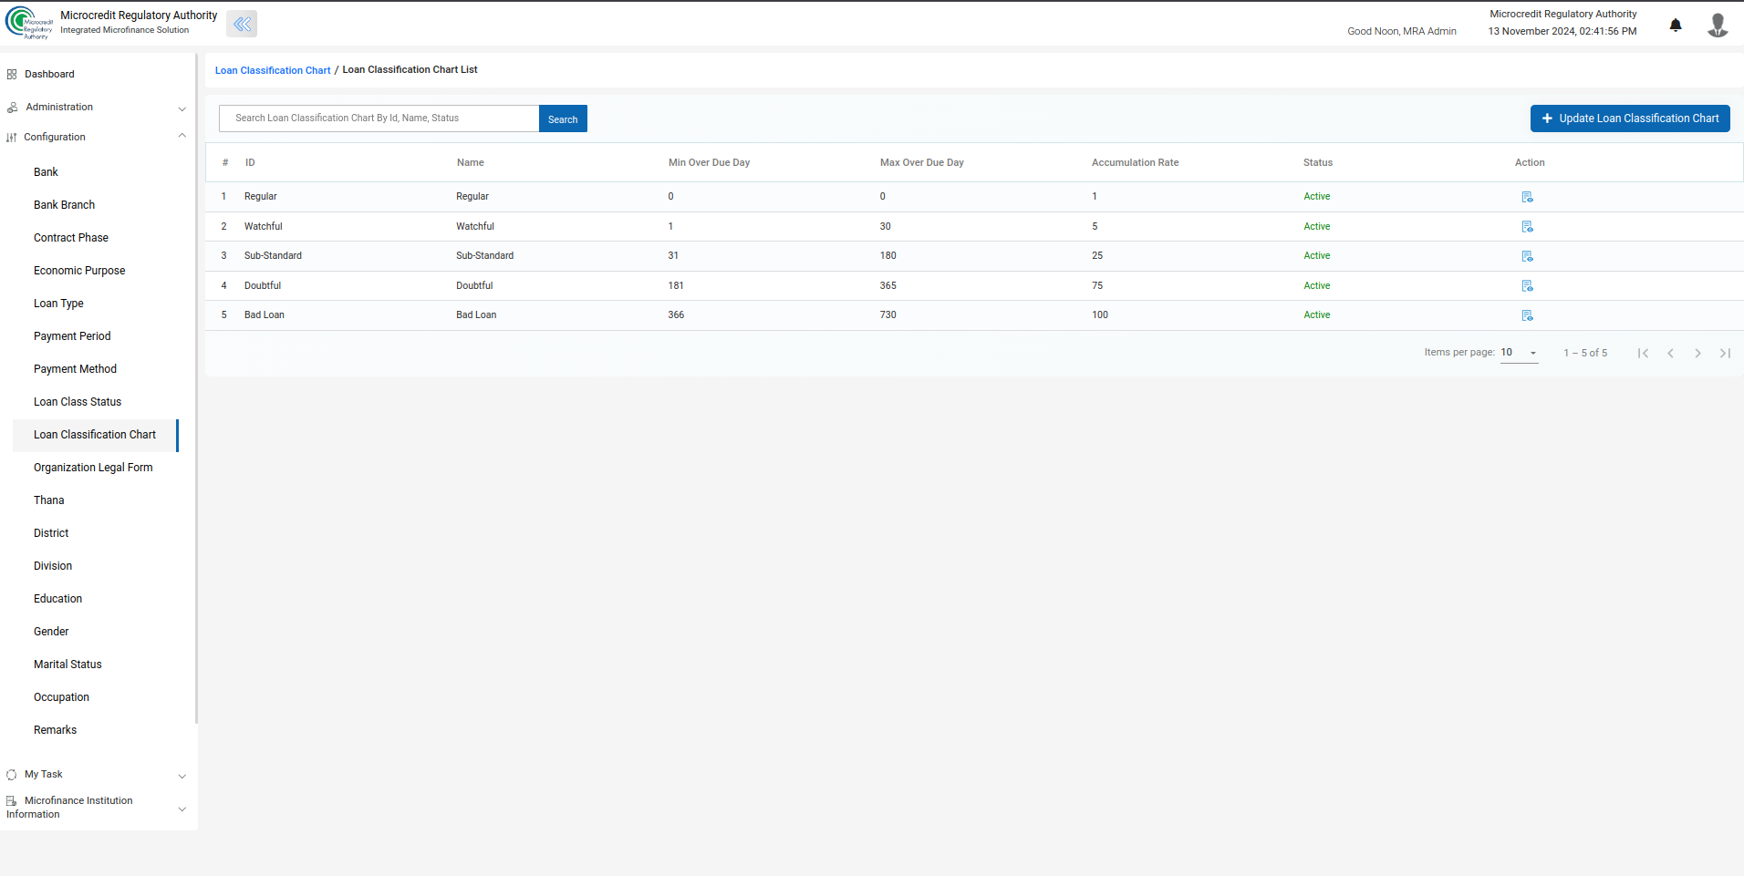Open Payment Method menu item
1744x876 pixels.
point(75,369)
